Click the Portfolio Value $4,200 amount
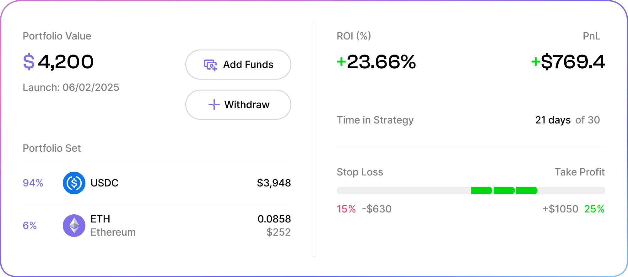This screenshot has height=277, width=628. coord(66,62)
